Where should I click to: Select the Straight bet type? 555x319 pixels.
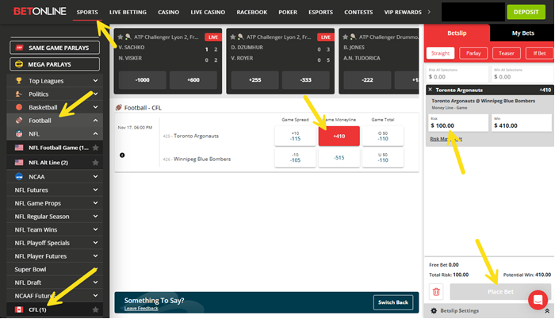click(440, 53)
